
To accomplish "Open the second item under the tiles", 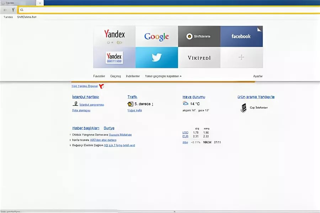I will (x=116, y=76).
